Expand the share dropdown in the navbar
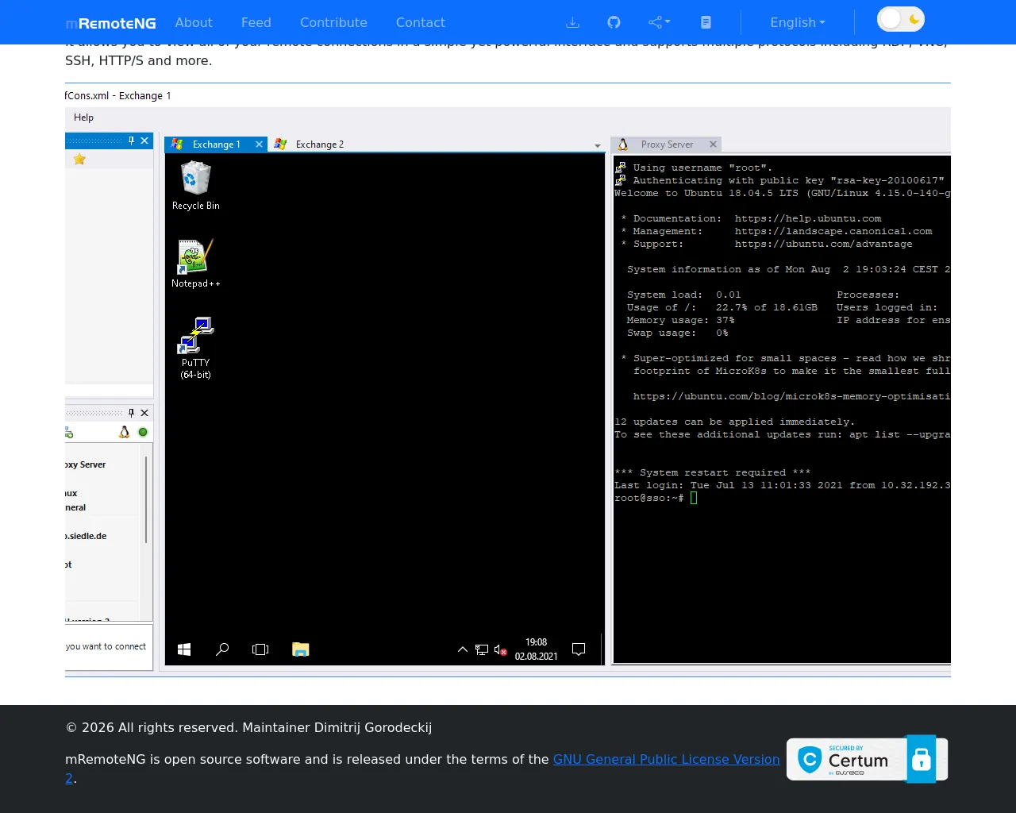Image resolution: width=1016 pixels, height=813 pixels. 659,22
